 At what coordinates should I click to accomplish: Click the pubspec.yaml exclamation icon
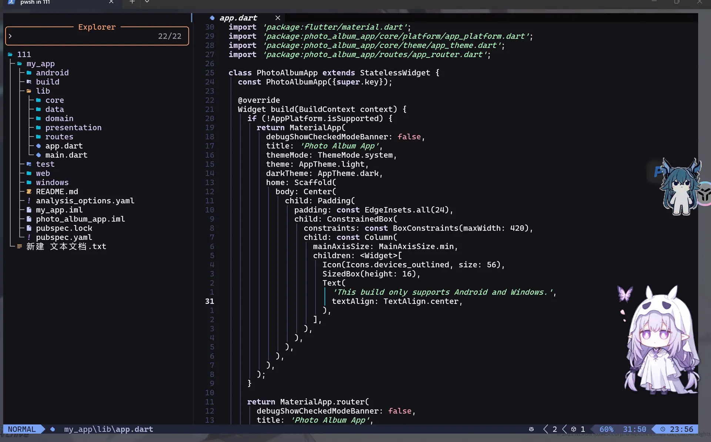point(29,237)
